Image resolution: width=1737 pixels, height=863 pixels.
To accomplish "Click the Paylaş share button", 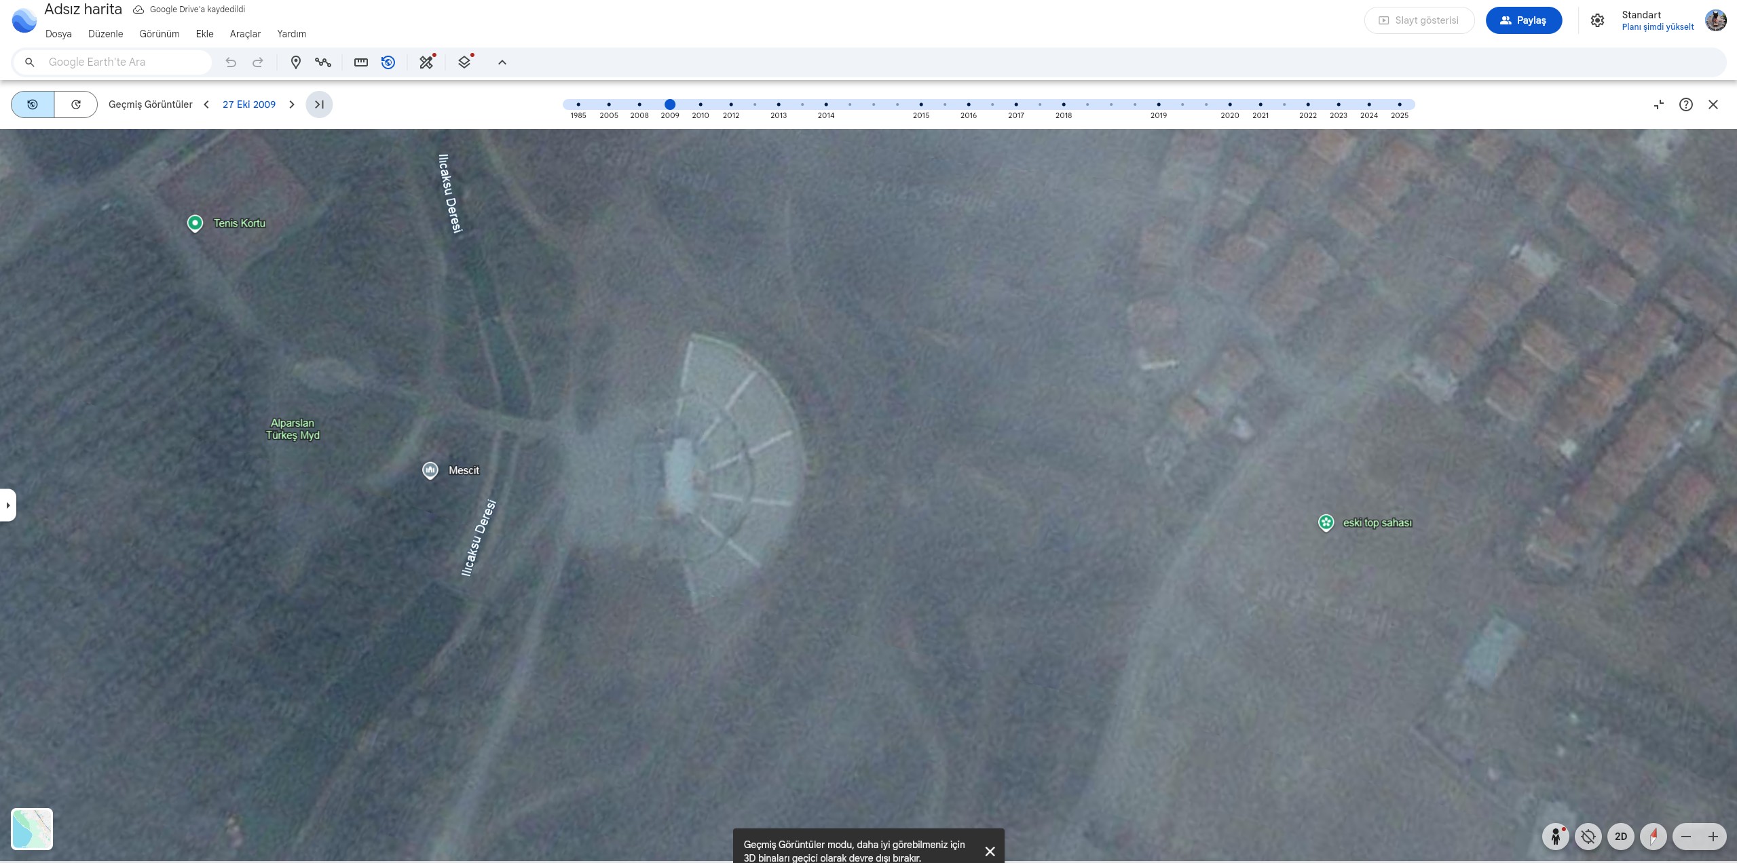I will 1524,20.
